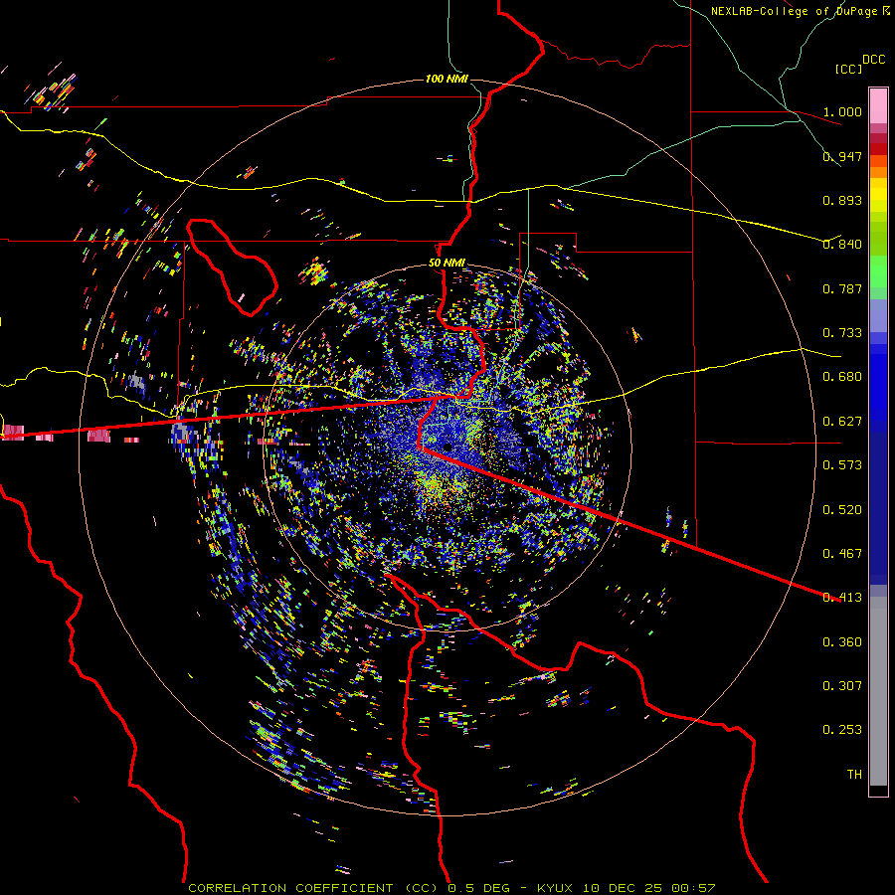
Task: Click the 0.787 color scale label
Action: (842, 288)
